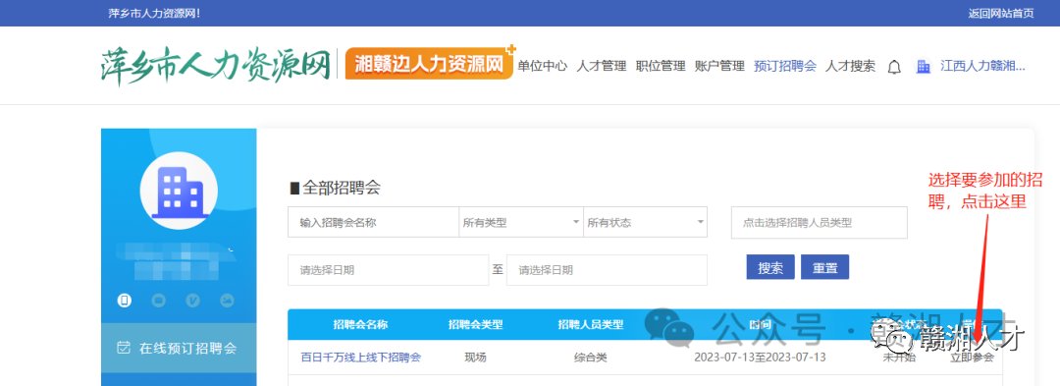Open the 点击选择招聘人员类型 selector
This screenshot has width=1060, height=386.
820,222
